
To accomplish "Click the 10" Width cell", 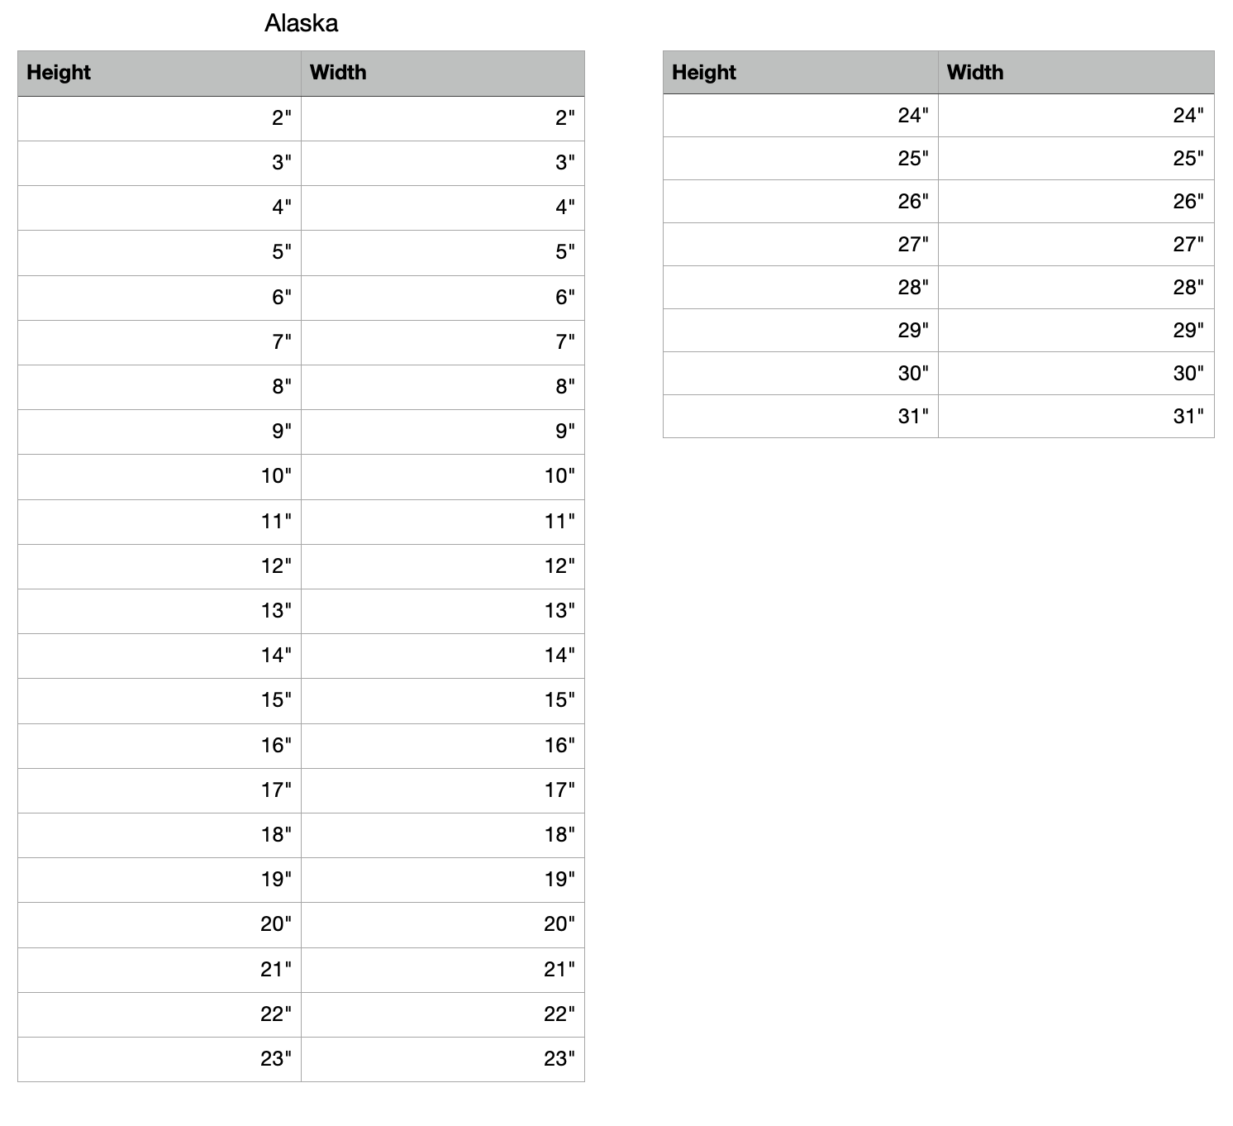I will tap(442, 476).
